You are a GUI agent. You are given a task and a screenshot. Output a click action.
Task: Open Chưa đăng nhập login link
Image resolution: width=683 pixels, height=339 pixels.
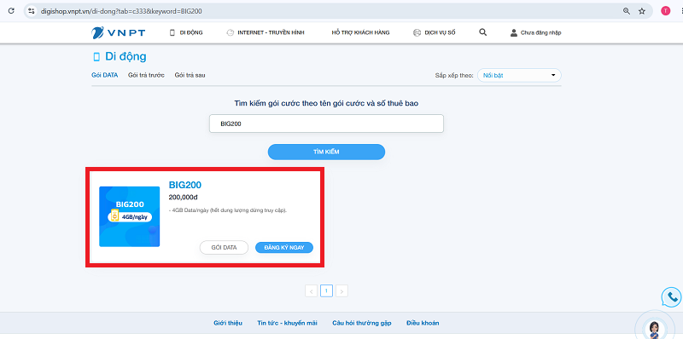[x=536, y=32]
